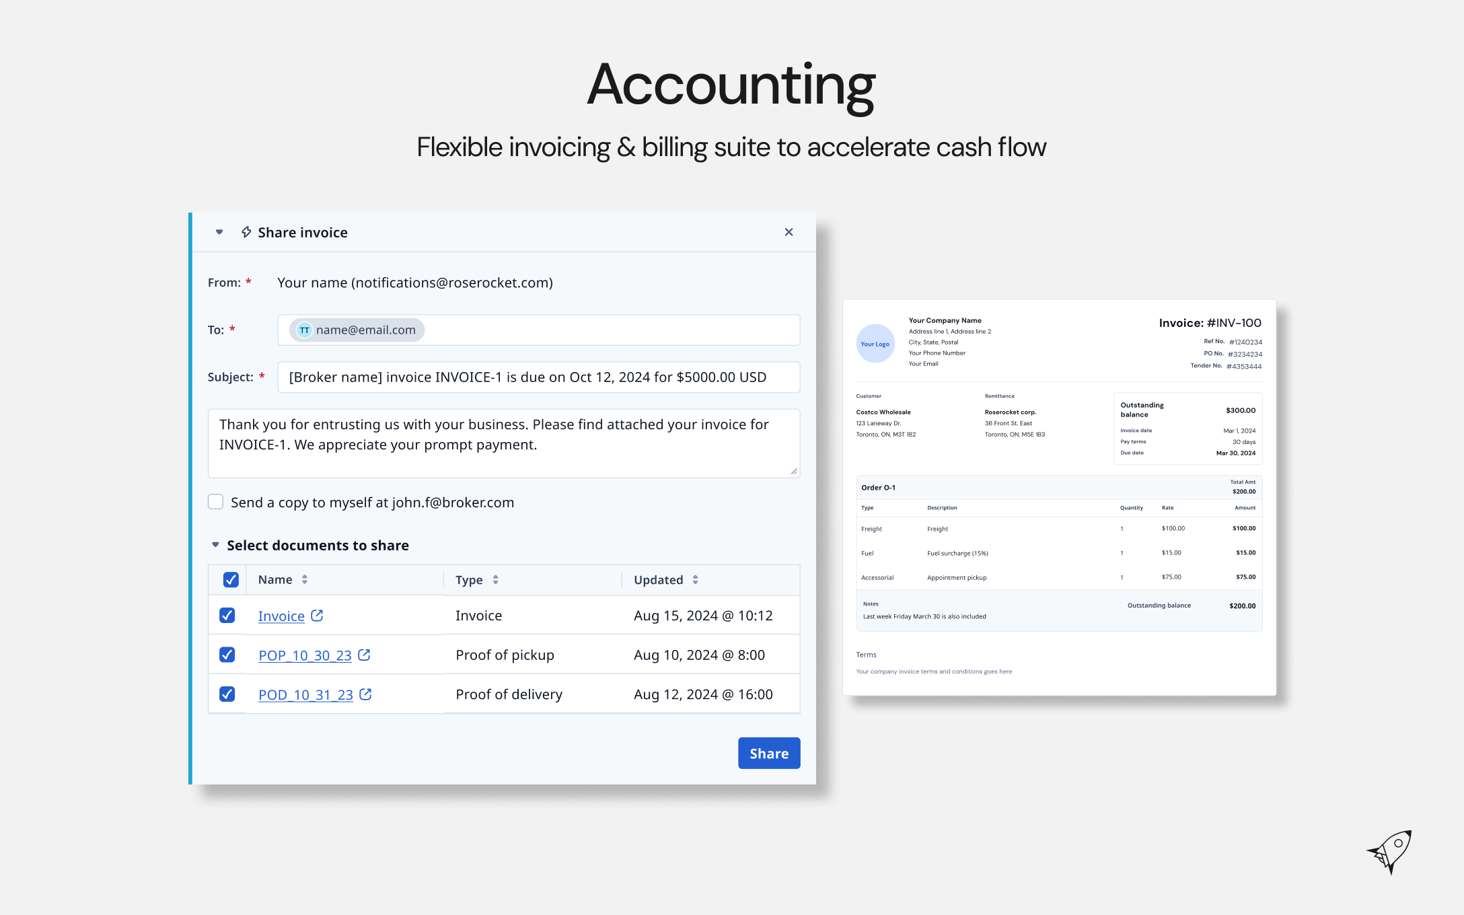The width and height of the screenshot is (1464, 915).
Task: Open Invoice document via external link icon
Action: 317,616
